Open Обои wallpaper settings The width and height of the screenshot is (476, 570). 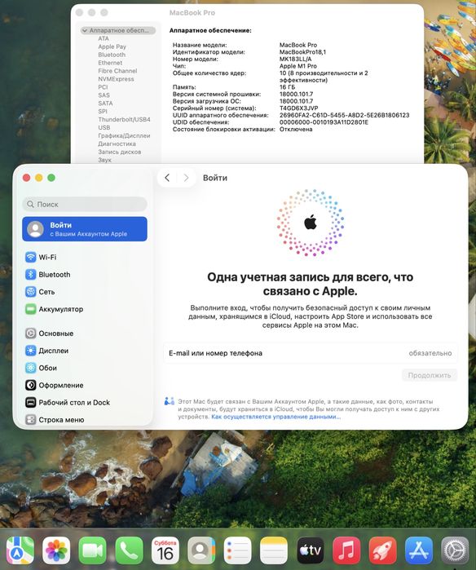click(x=85, y=368)
